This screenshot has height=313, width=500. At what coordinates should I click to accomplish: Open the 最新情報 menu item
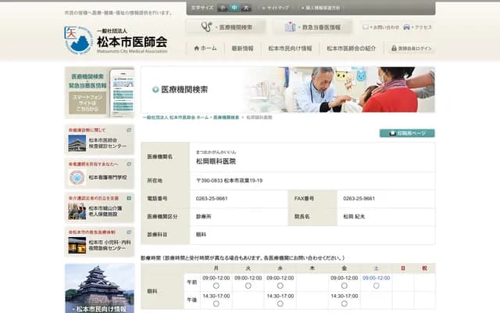pos(242,49)
